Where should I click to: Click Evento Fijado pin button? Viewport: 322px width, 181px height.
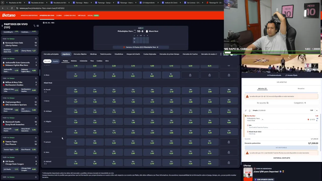pos(291,75)
